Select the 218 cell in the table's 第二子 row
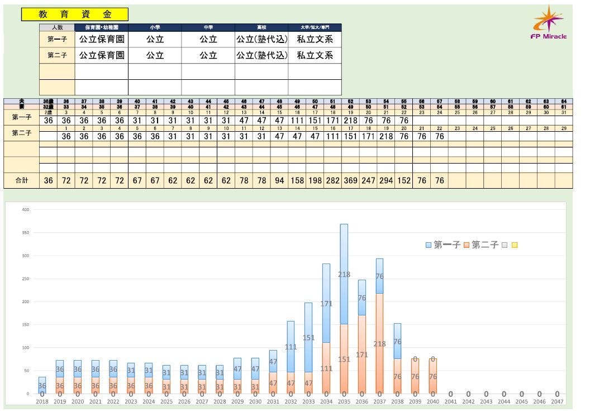The height and width of the screenshot is (417, 590). pos(386,137)
